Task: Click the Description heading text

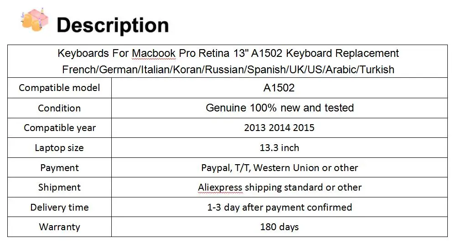Action: pos(113,25)
